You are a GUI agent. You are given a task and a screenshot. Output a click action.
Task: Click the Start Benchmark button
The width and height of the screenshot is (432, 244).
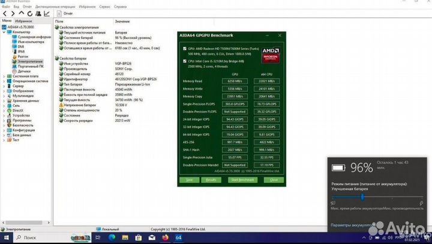click(x=243, y=180)
